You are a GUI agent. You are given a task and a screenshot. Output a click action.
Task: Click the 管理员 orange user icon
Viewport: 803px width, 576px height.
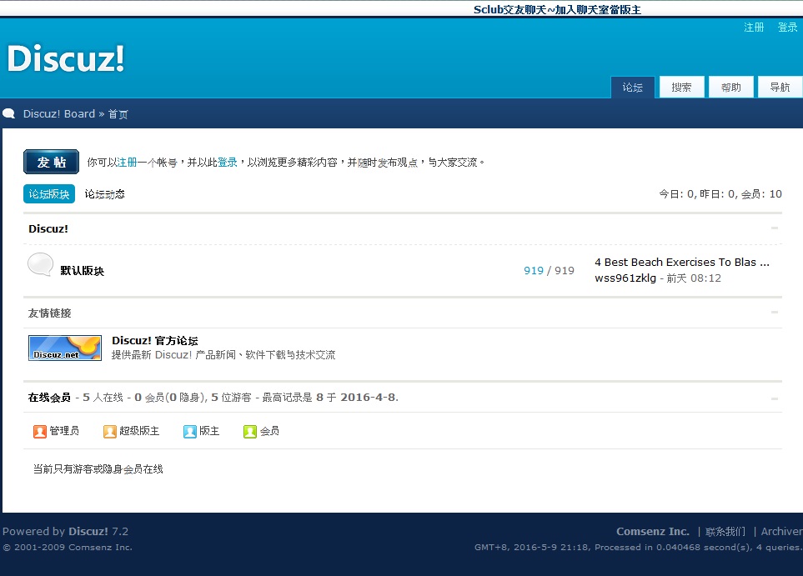(40, 432)
